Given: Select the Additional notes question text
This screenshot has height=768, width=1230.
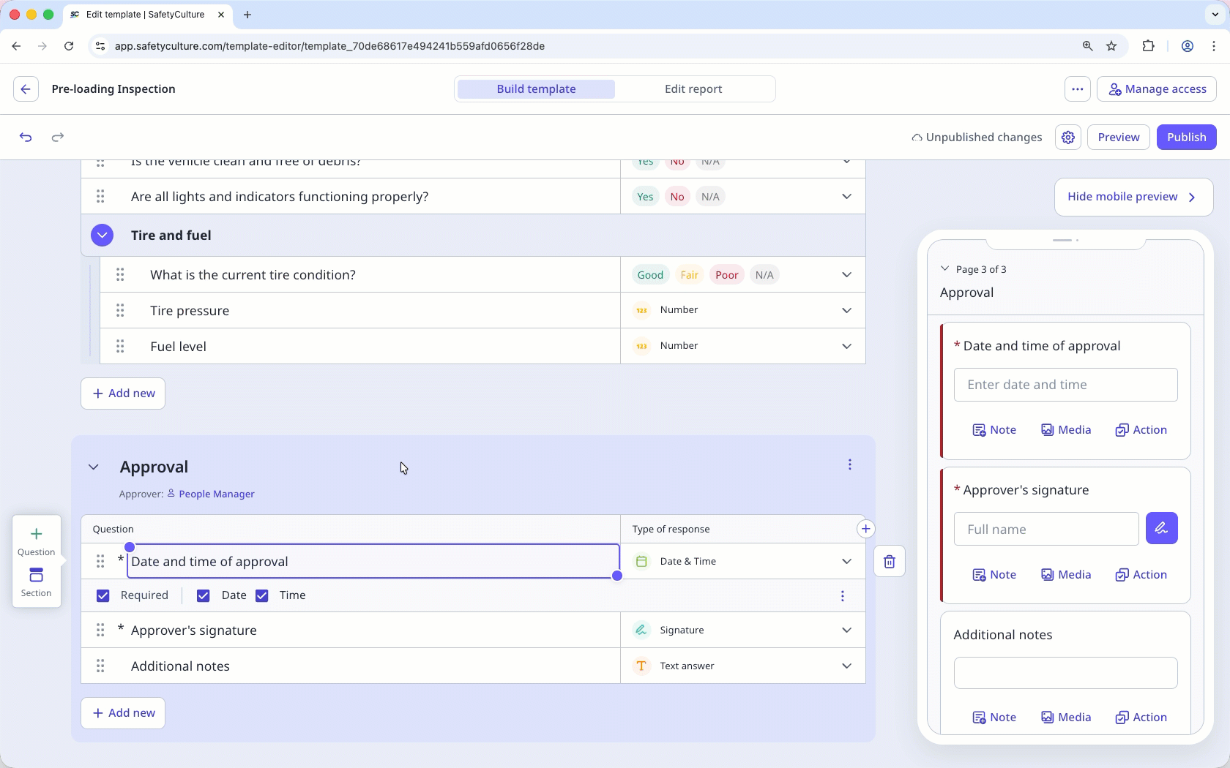Looking at the screenshot, I should pos(180,666).
